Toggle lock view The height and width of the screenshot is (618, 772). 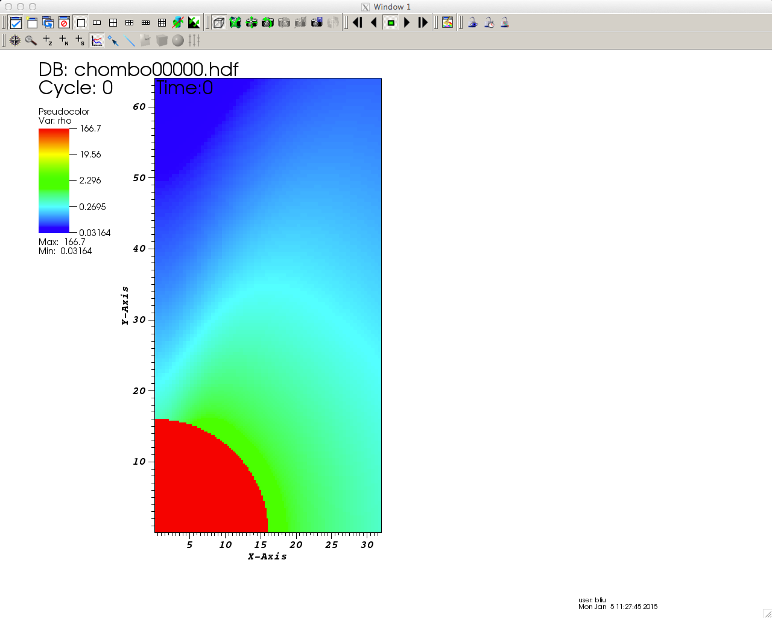click(473, 23)
